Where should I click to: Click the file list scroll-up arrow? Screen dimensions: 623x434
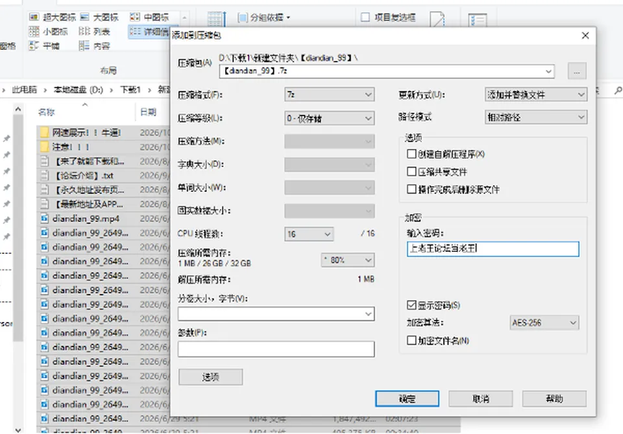18,109
